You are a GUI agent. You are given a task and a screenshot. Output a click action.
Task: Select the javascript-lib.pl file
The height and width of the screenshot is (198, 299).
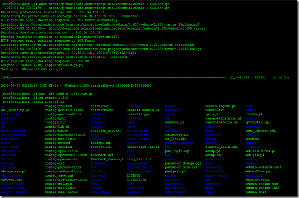143,147
